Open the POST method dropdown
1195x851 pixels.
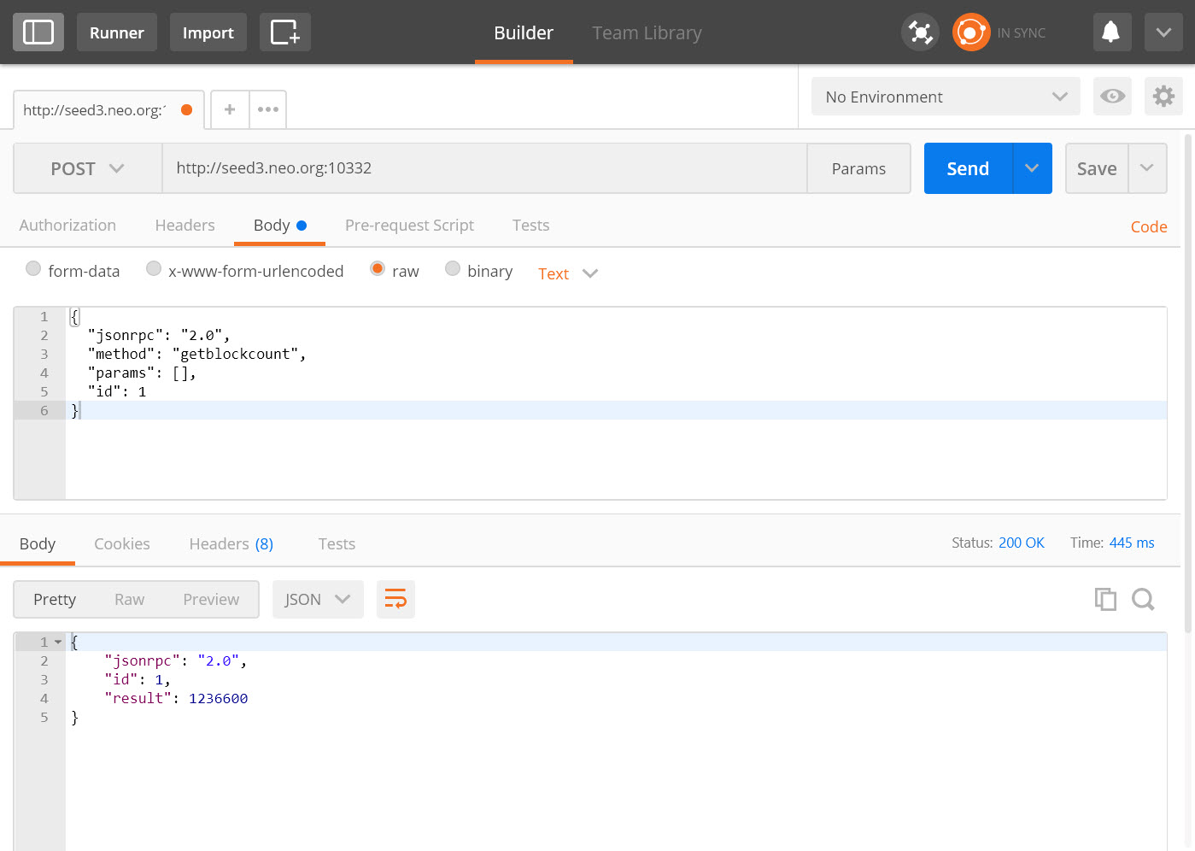pos(88,168)
